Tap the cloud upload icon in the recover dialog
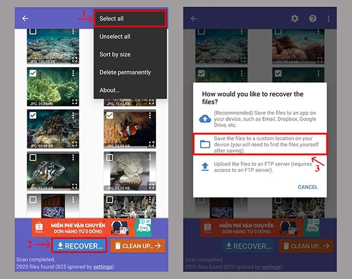 [x=205, y=118]
